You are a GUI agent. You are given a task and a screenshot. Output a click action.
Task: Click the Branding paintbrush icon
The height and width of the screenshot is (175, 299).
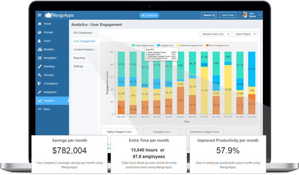coord(40,66)
